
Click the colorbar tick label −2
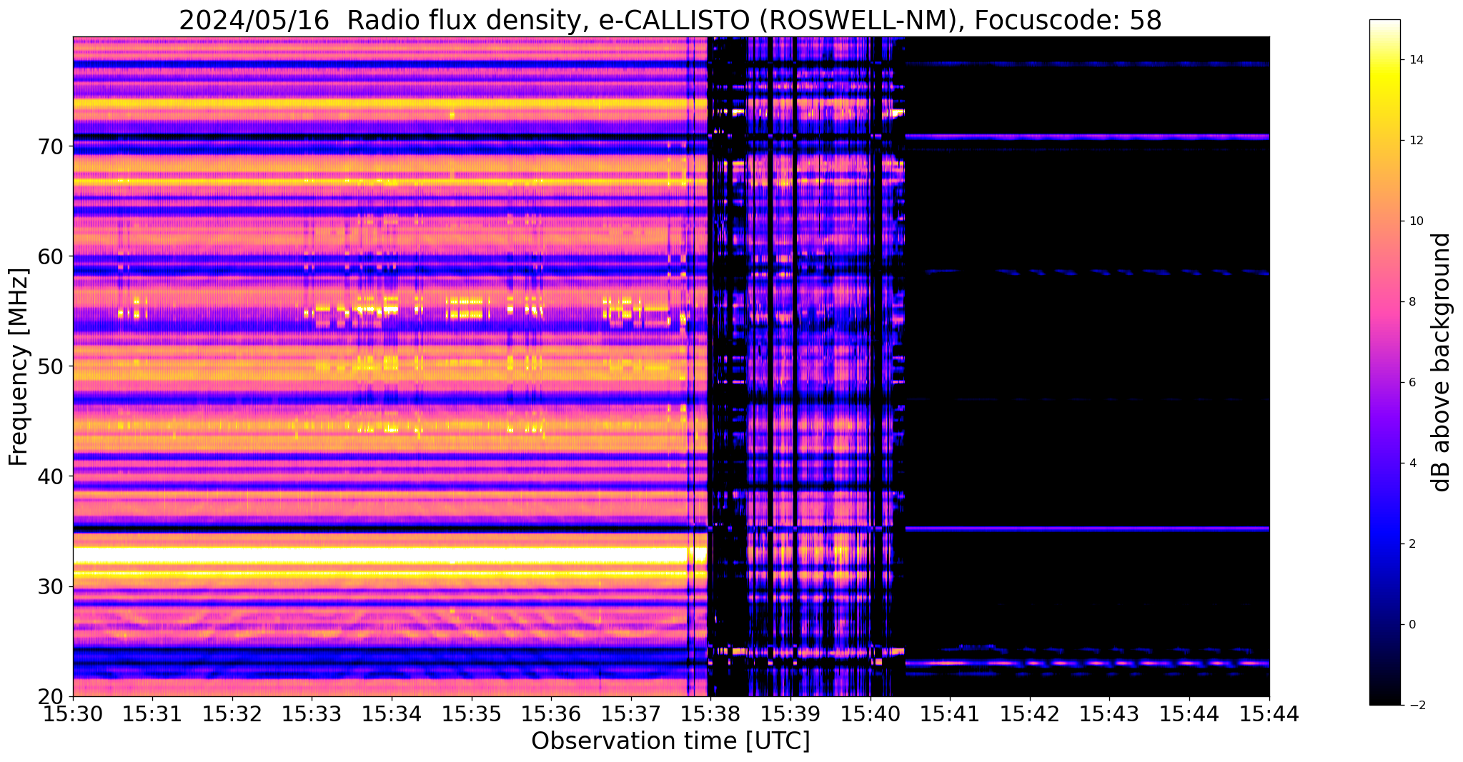1416,706
